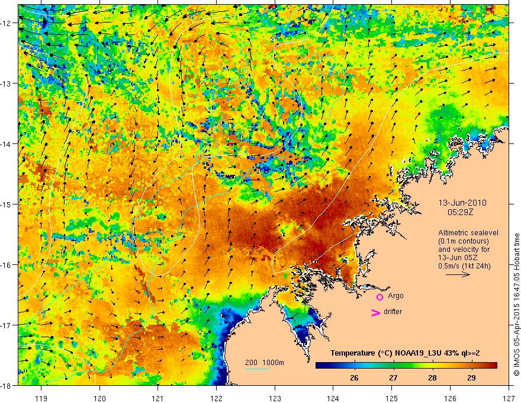The width and height of the screenshot is (521, 403).
Task: Click the magenta drifter arrowhead legend symbol
Action: 376,312
